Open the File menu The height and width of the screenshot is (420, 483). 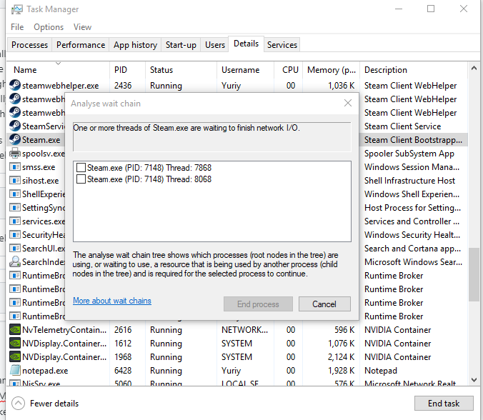(x=17, y=27)
